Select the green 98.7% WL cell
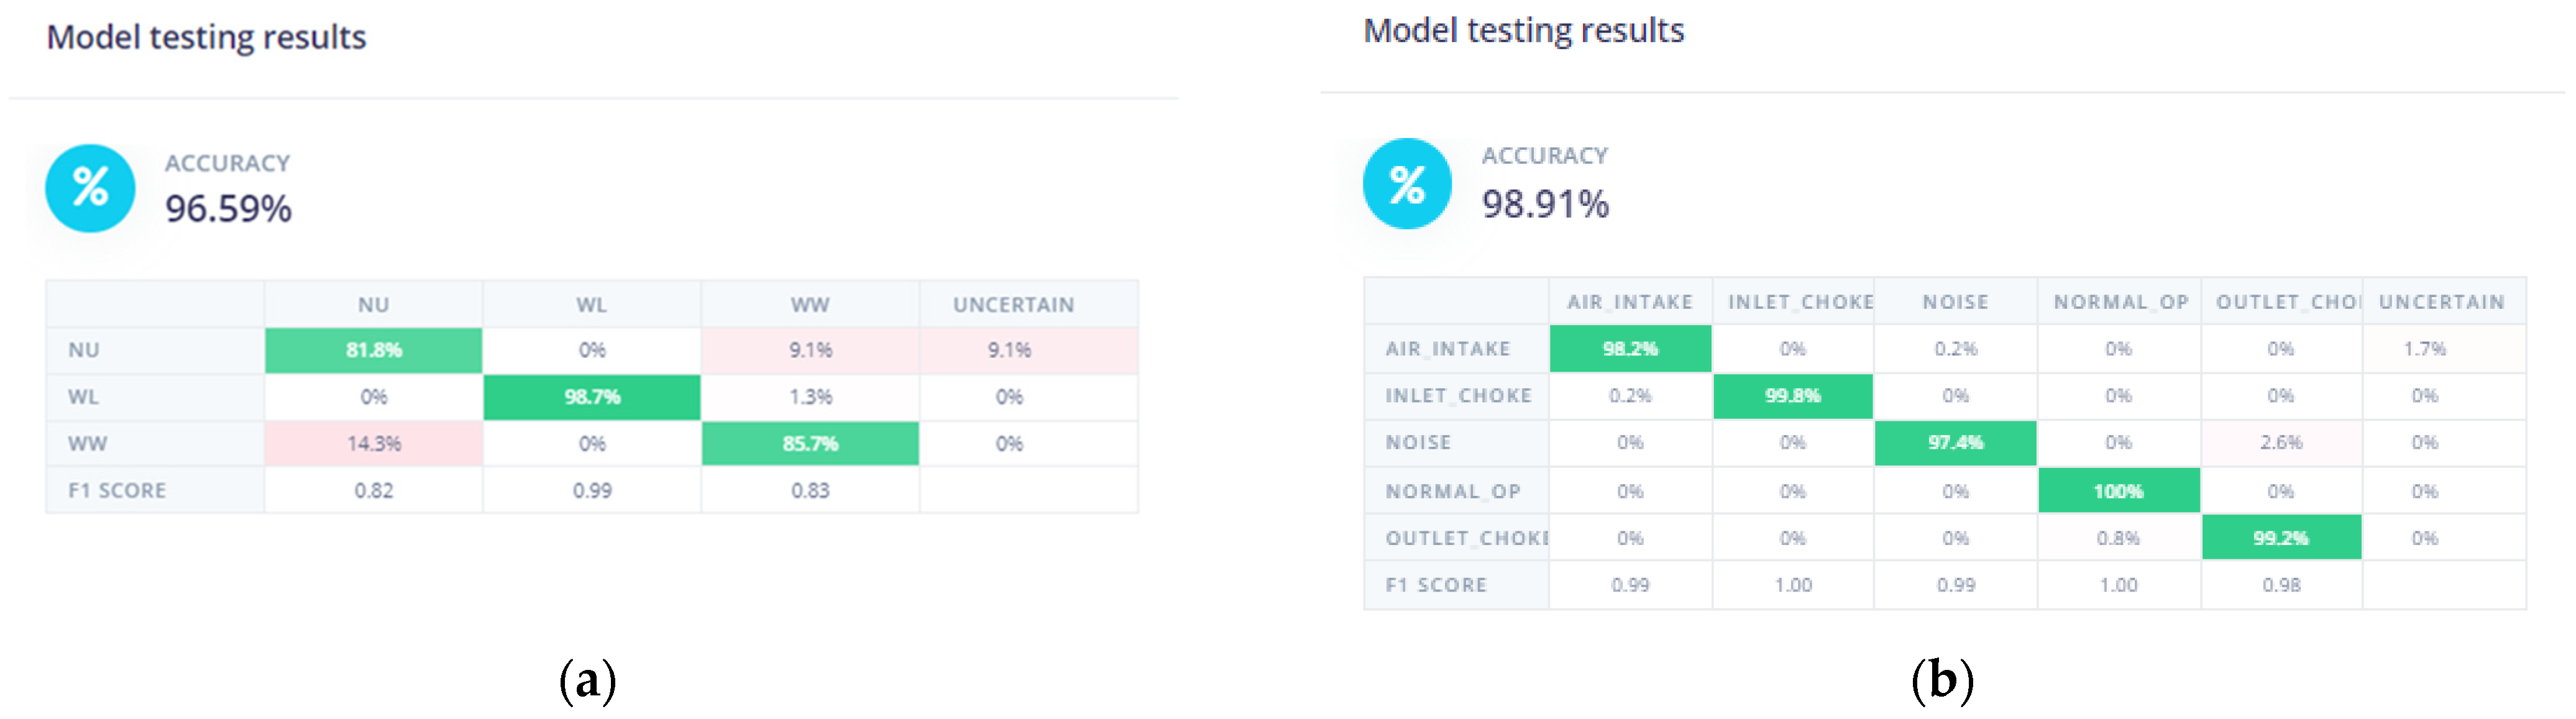This screenshot has width=2576, height=719. (x=592, y=397)
